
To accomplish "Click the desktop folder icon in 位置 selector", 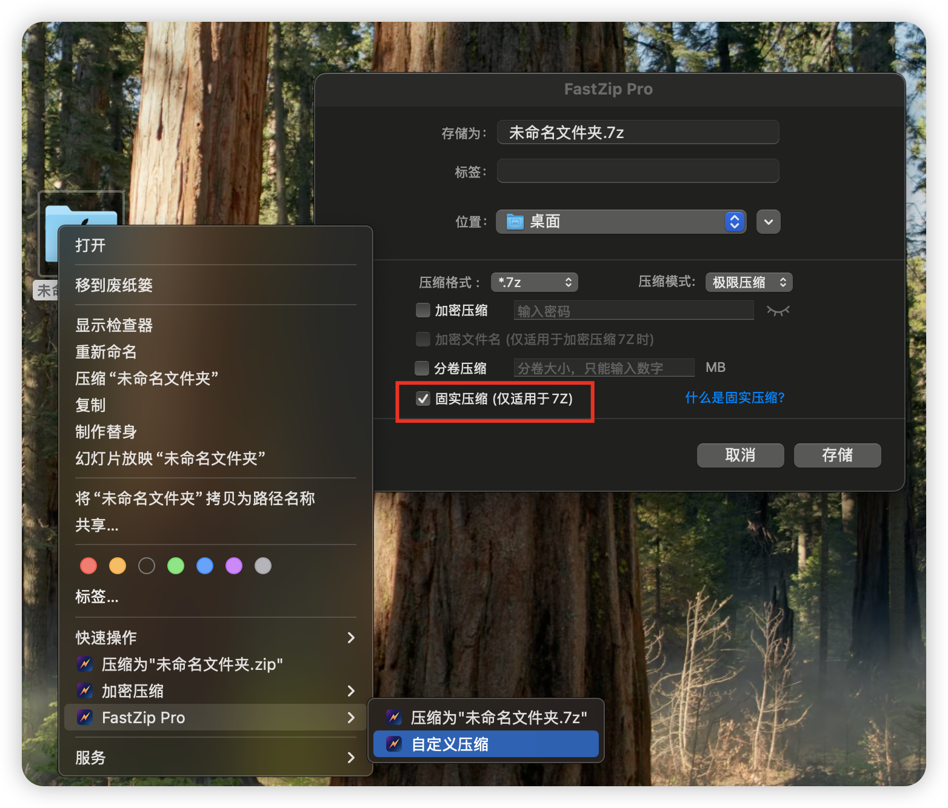I will [515, 222].
